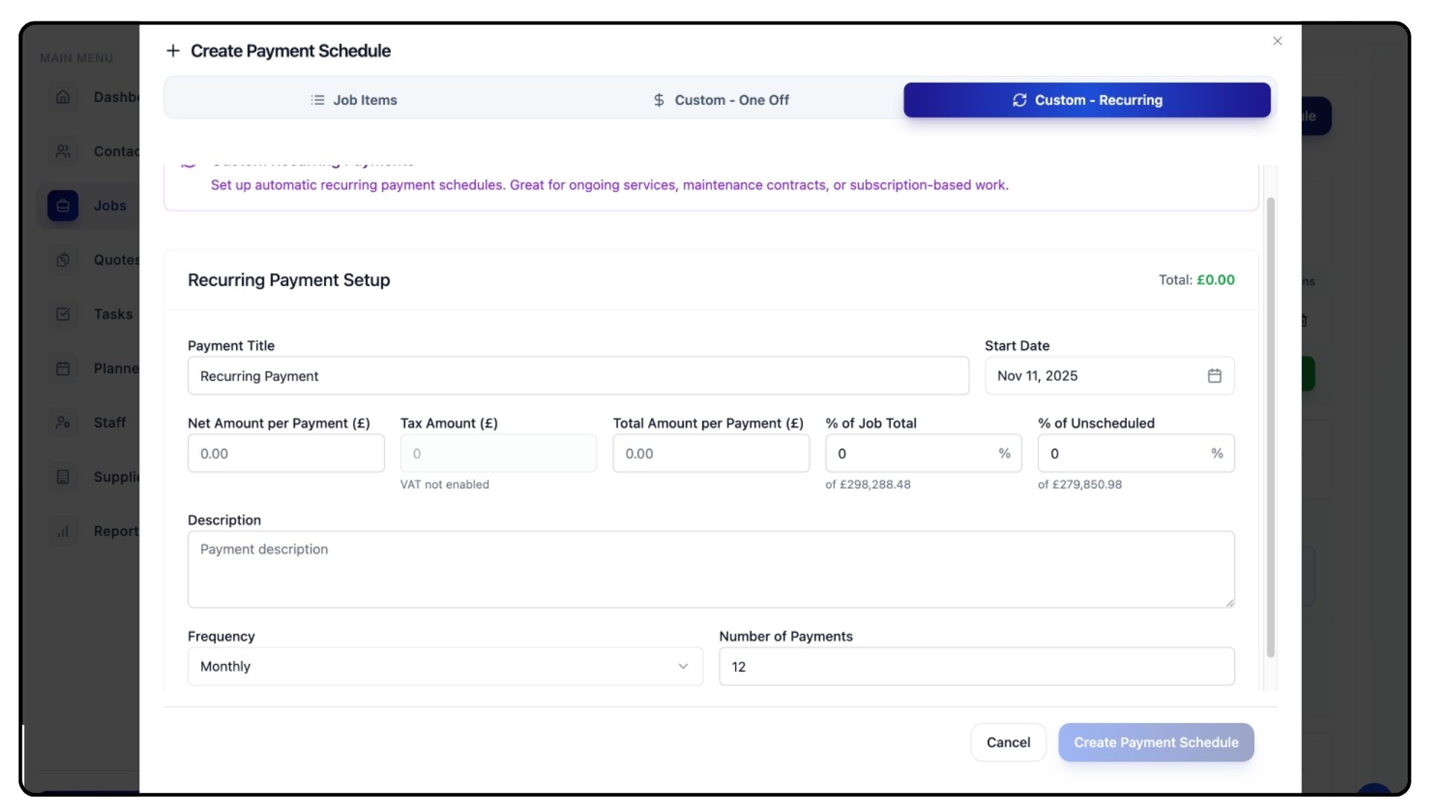Select the Jobs briefcase icon

63,205
